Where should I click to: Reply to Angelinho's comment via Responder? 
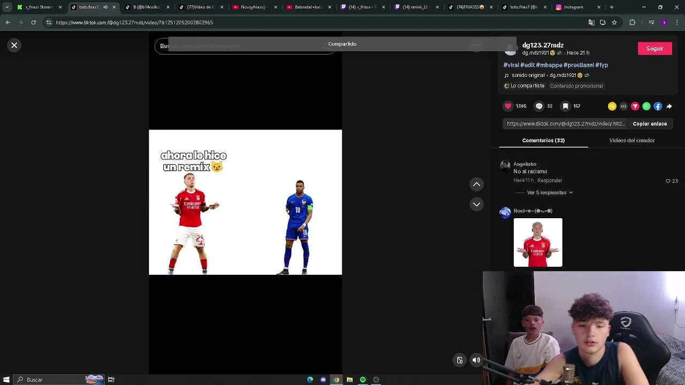550,181
